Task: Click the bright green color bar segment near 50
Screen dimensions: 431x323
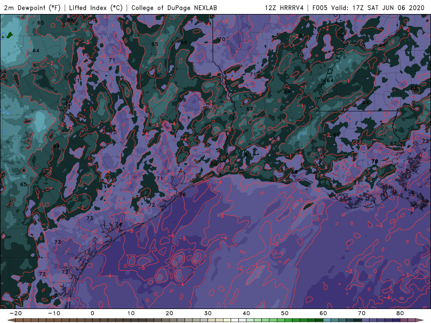Action: tap(289, 320)
